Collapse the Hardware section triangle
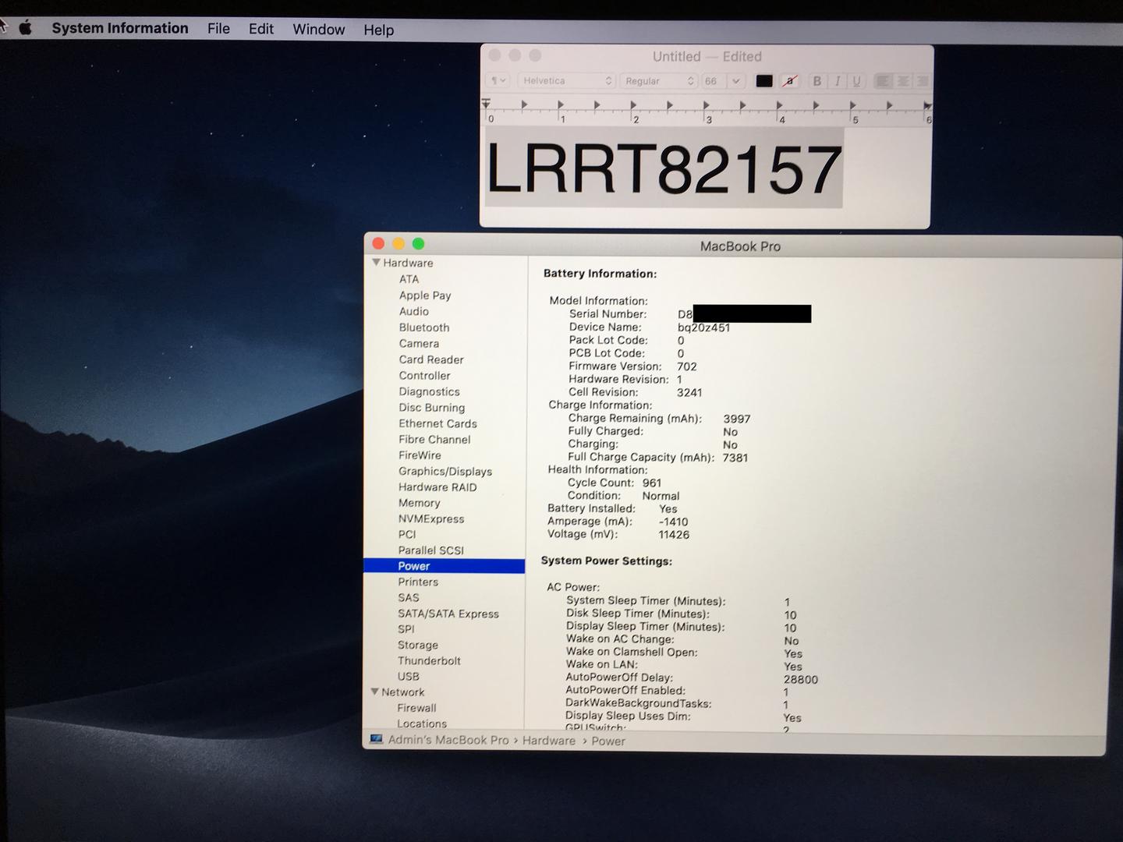 coord(376,263)
